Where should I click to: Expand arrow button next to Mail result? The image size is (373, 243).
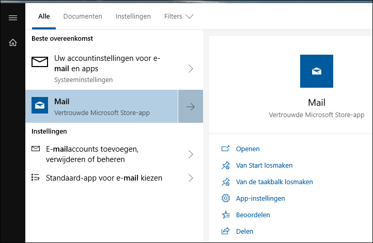click(x=191, y=106)
